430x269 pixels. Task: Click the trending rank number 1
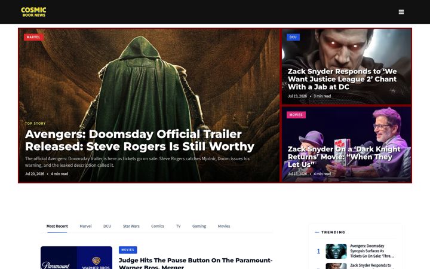[x=318, y=251]
